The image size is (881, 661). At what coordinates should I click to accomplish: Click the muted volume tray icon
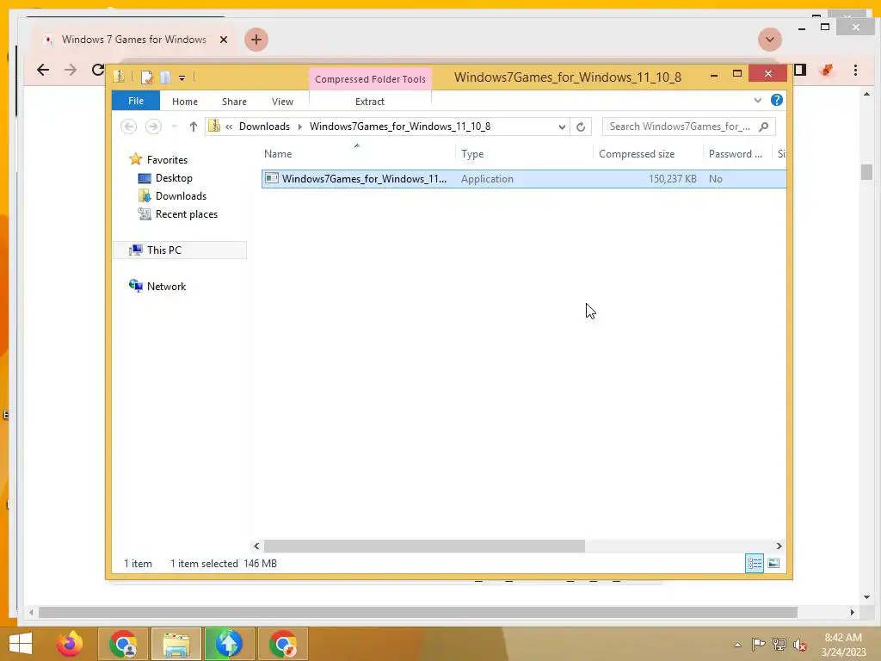[x=800, y=645]
